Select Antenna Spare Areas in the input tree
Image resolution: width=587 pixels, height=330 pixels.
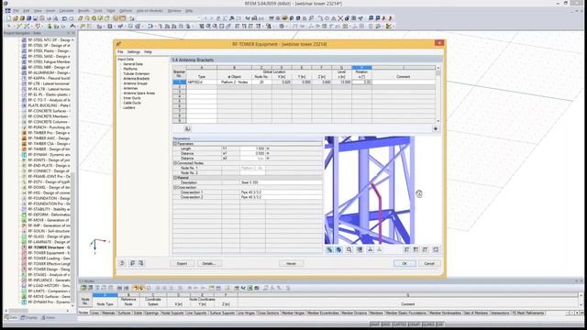point(138,93)
